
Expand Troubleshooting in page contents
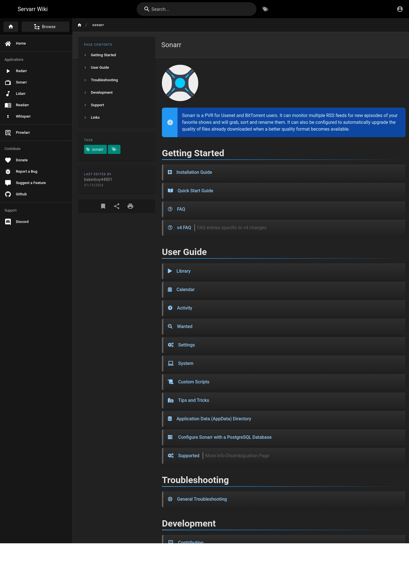click(117, 80)
